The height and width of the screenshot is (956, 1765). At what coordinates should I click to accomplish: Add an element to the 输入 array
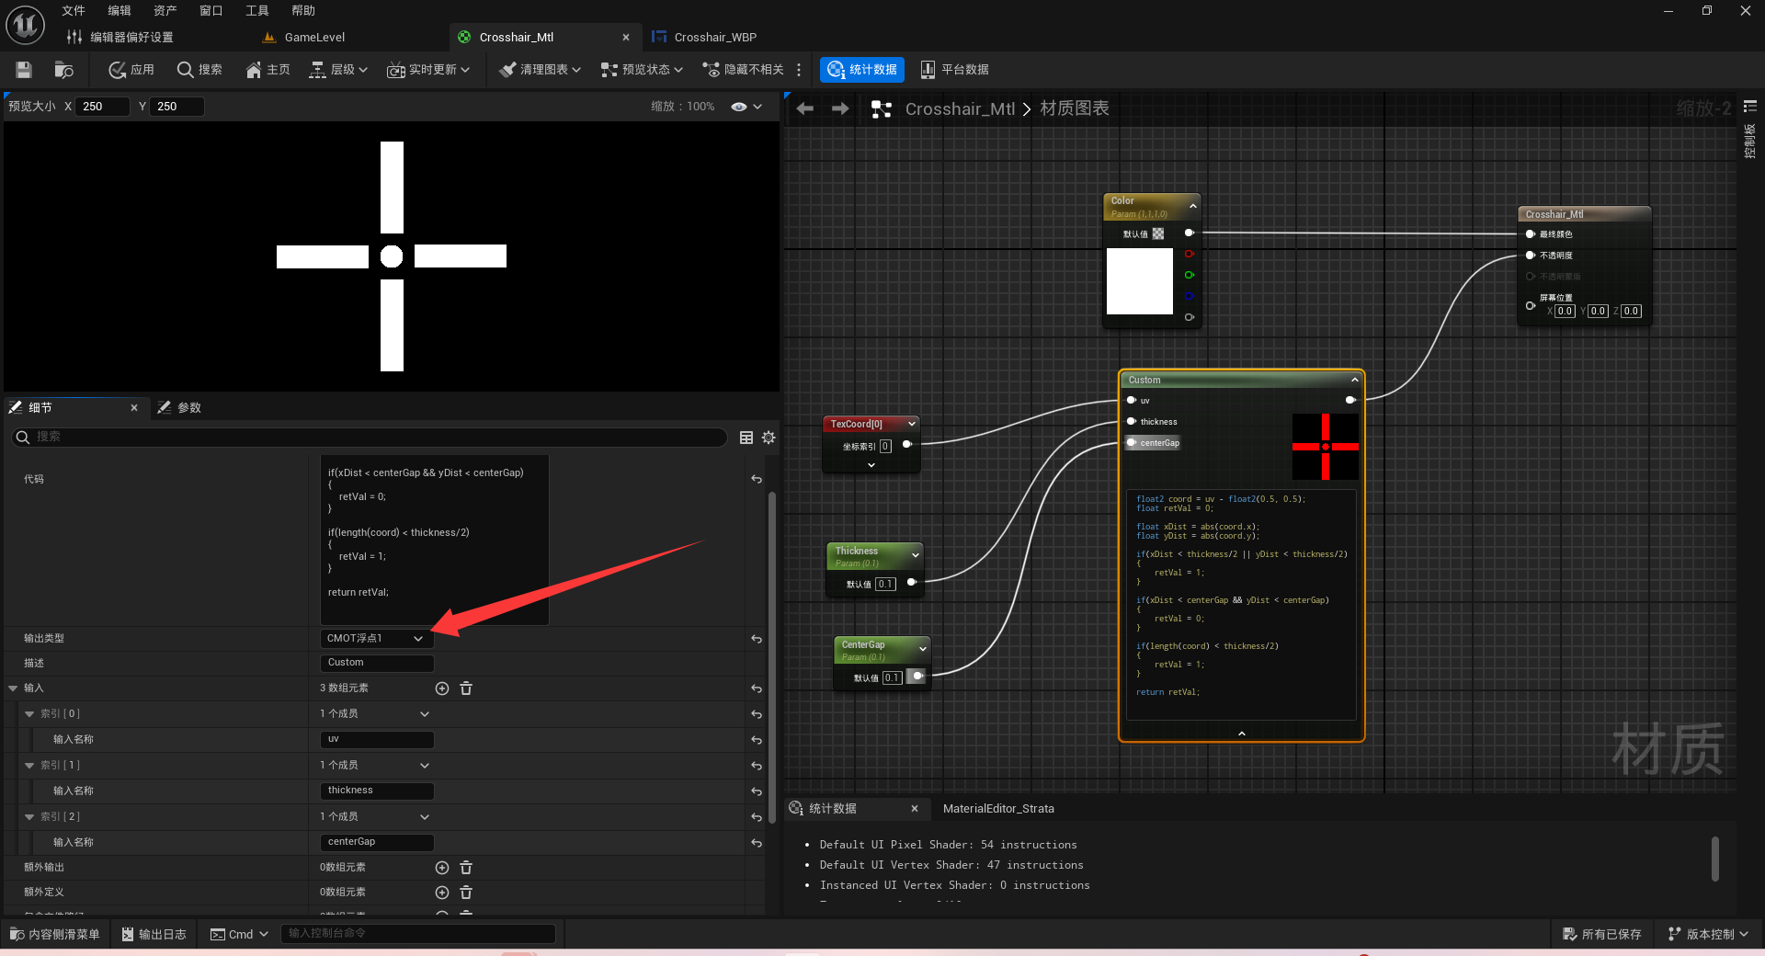pyautogui.click(x=442, y=689)
